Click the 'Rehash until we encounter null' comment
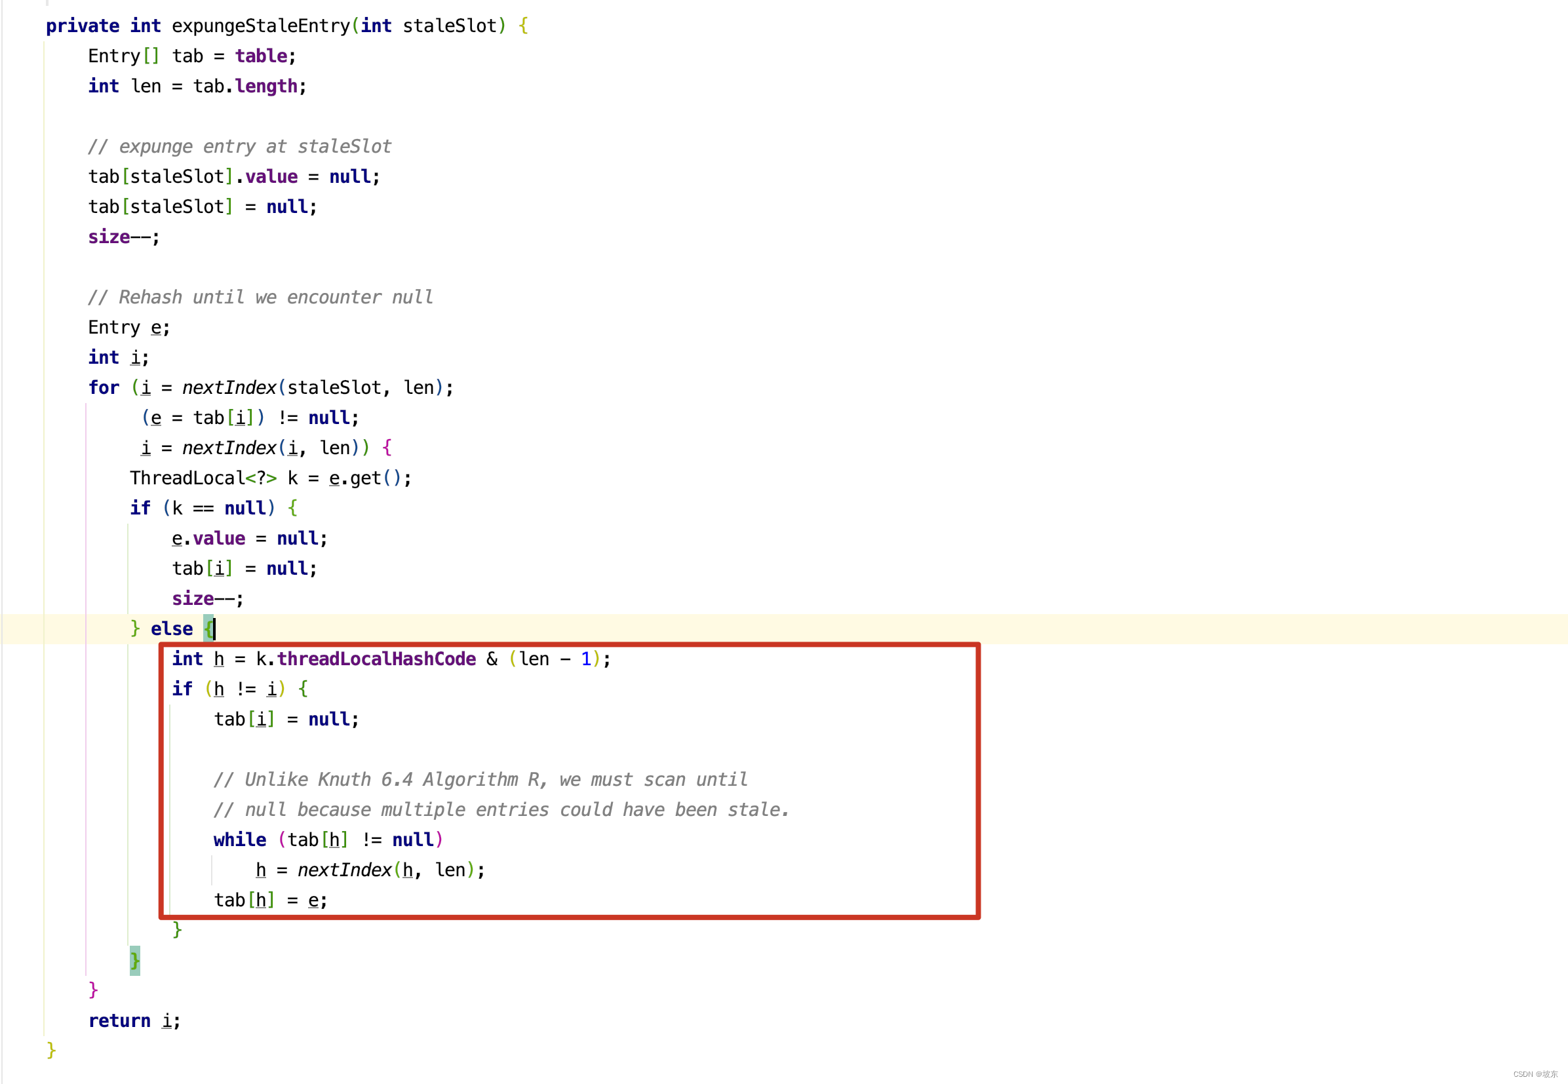 (x=260, y=298)
